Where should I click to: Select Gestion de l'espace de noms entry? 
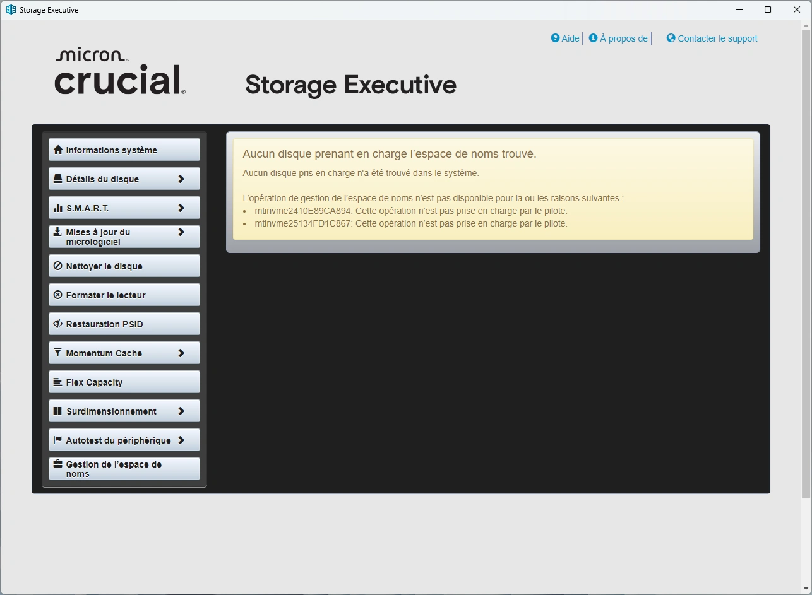pyautogui.click(x=124, y=469)
